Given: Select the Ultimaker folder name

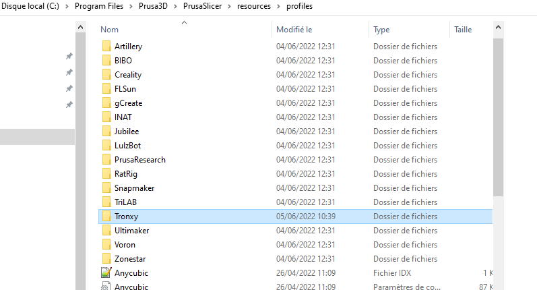Looking at the screenshot, I should pyautogui.click(x=132, y=231).
